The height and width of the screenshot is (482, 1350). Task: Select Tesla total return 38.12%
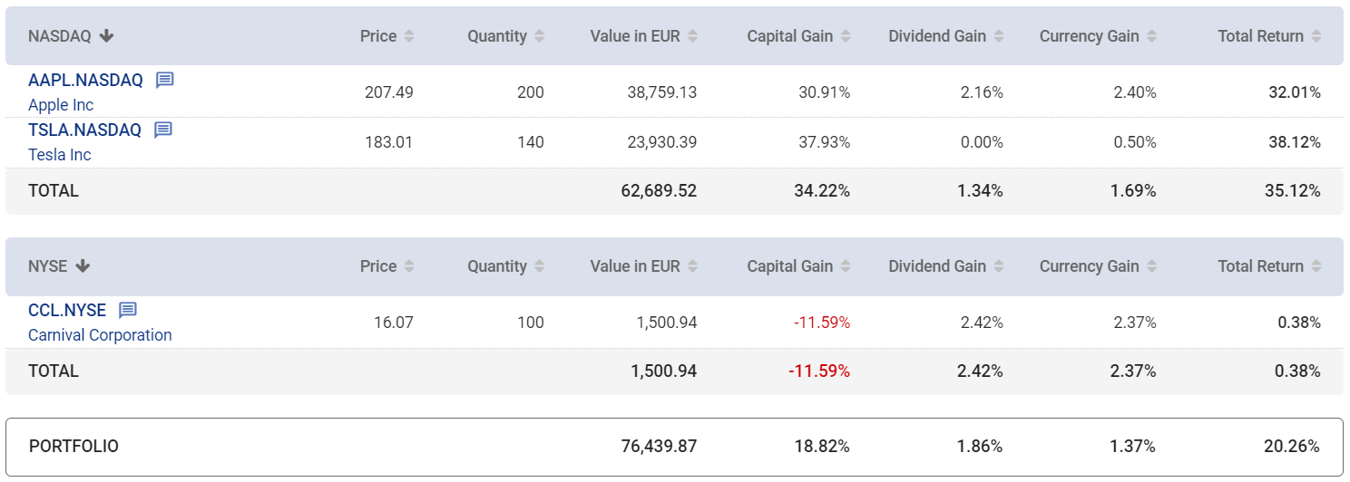click(1295, 142)
